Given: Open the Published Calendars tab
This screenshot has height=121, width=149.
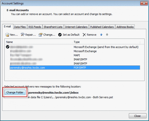Looking at the screenshot, I should (x=102, y=27).
